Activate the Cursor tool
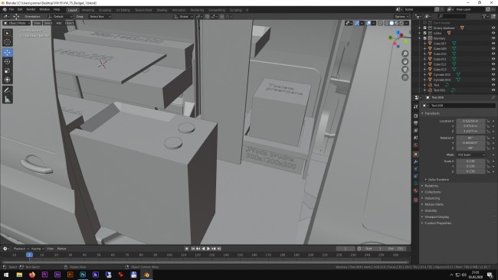This screenshot has height=280, width=498. click(8, 42)
